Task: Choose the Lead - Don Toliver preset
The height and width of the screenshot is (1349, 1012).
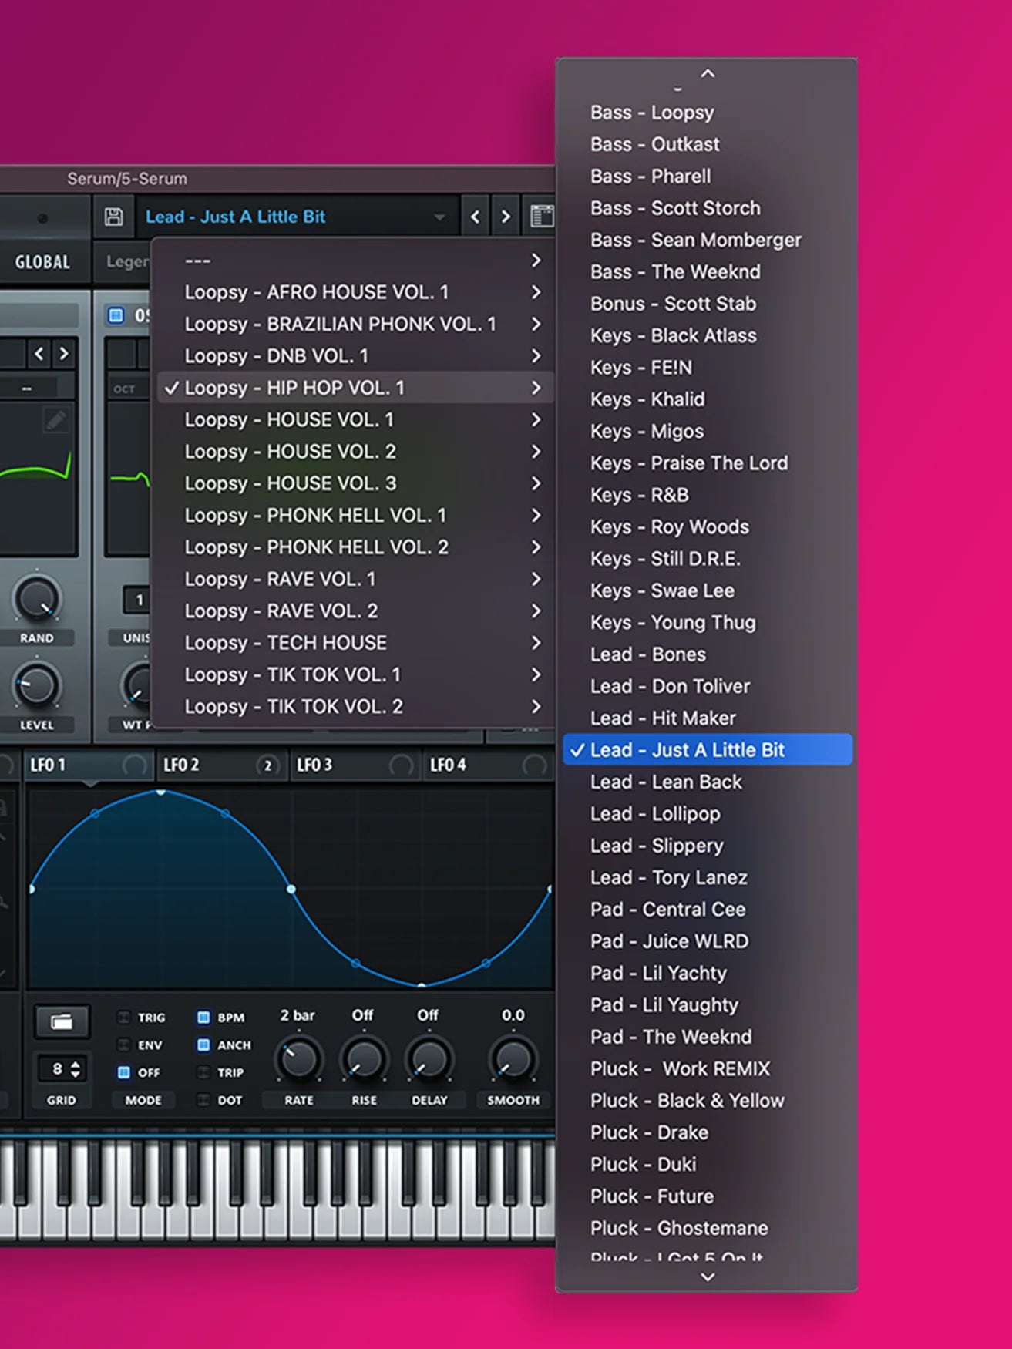Action: [x=708, y=686]
